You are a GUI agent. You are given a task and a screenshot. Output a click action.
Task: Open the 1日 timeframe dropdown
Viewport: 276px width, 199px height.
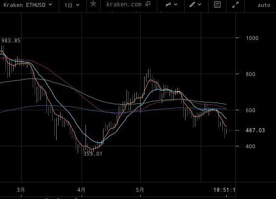point(72,5)
